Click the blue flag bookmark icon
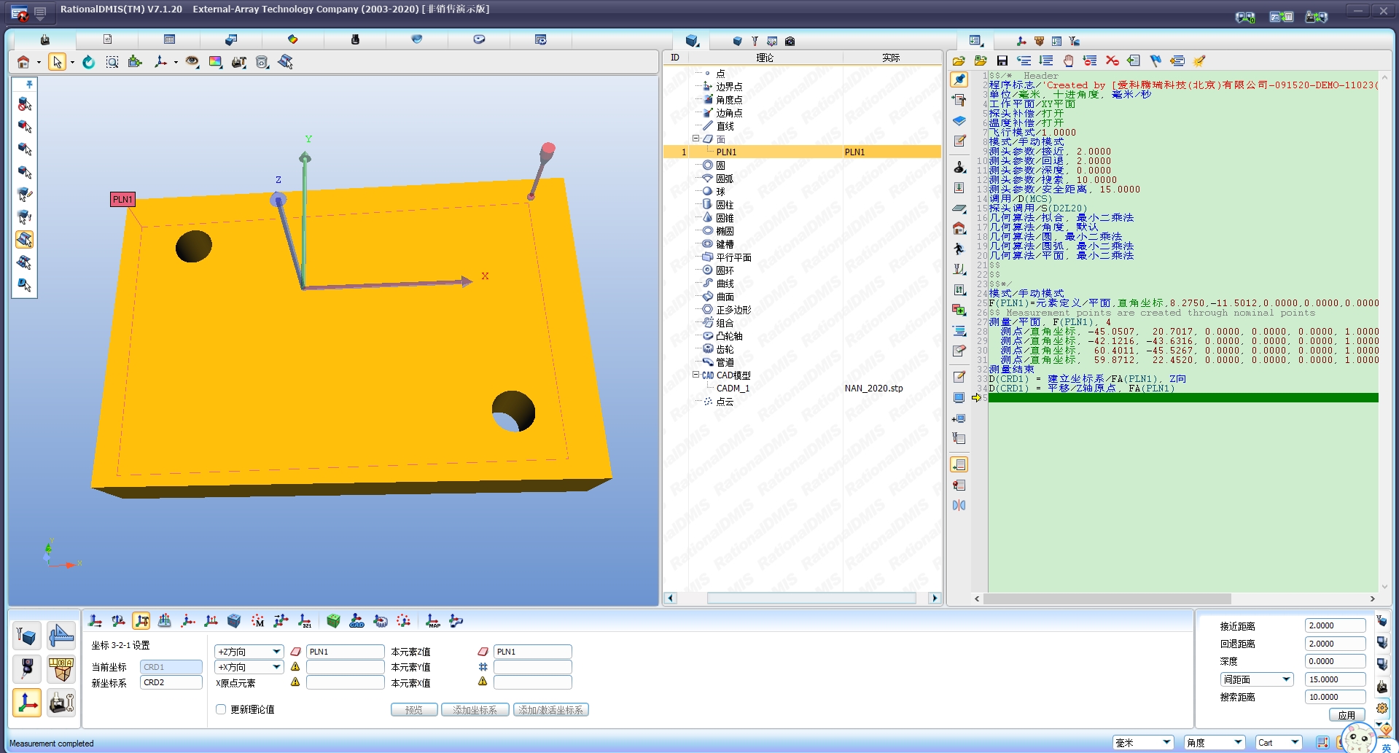The height and width of the screenshot is (753, 1399). pos(1156,61)
